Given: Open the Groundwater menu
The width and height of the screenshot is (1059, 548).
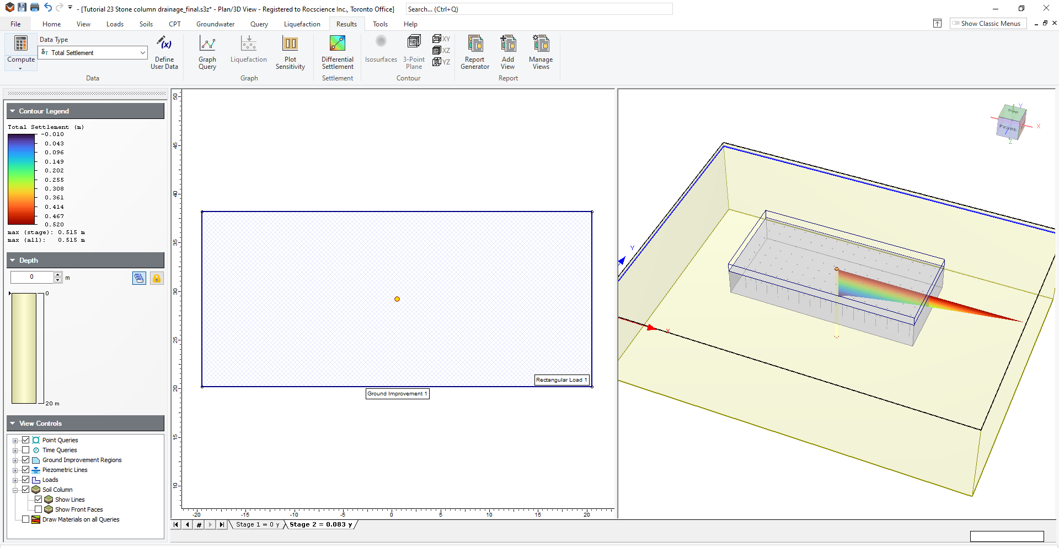Looking at the screenshot, I should 215,24.
